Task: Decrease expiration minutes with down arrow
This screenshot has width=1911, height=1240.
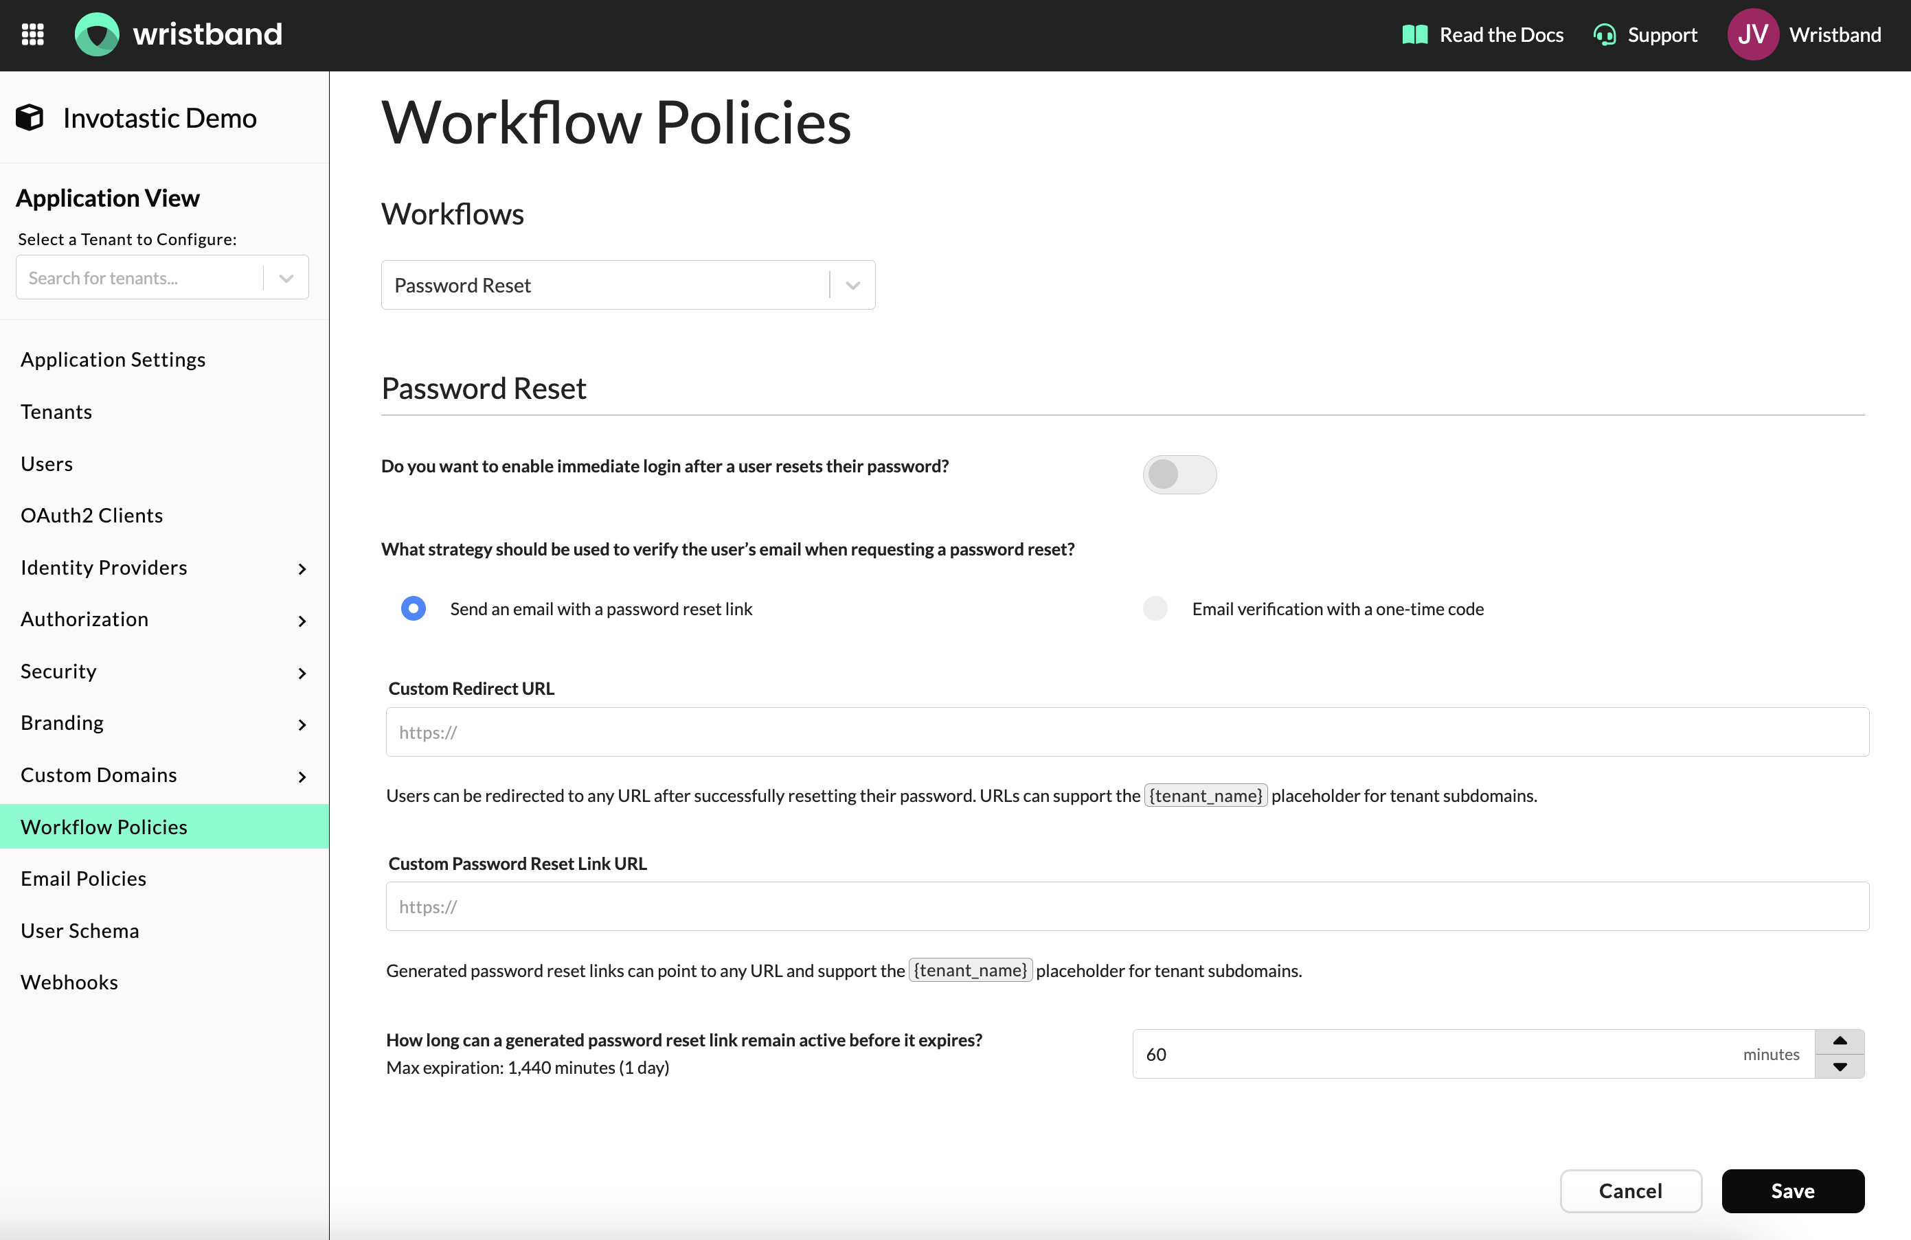Action: [1840, 1067]
